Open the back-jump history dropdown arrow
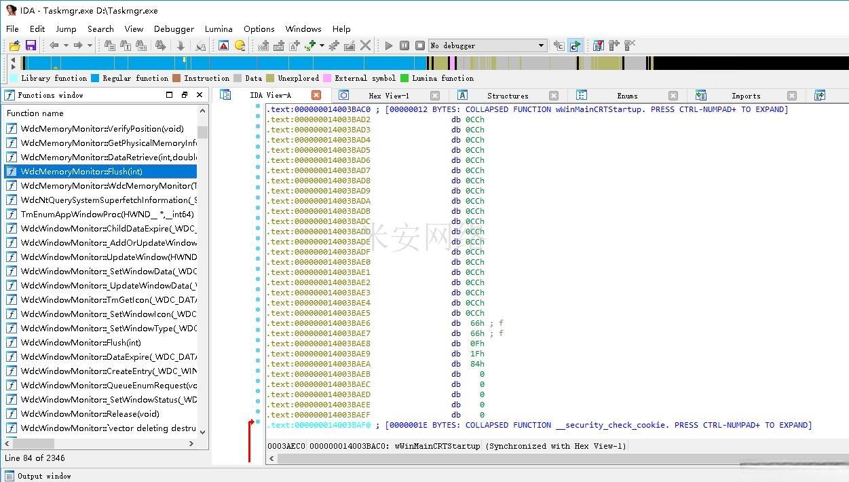Image resolution: width=849 pixels, height=482 pixels. pos(66,45)
